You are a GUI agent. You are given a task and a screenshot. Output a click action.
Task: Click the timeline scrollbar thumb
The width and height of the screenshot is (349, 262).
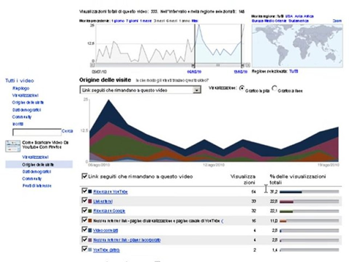point(218,65)
